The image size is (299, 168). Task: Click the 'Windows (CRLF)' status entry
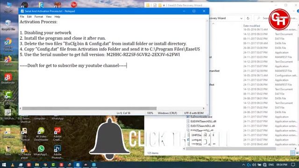coord(167,113)
